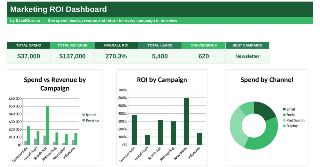
Task: Click the Social legend color swatch
Action: (284, 115)
